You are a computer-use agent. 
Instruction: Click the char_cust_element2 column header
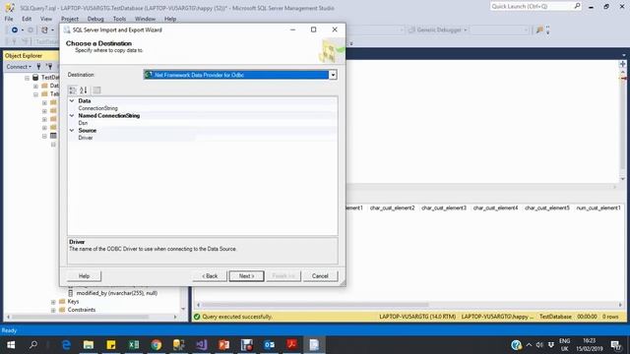coord(392,207)
